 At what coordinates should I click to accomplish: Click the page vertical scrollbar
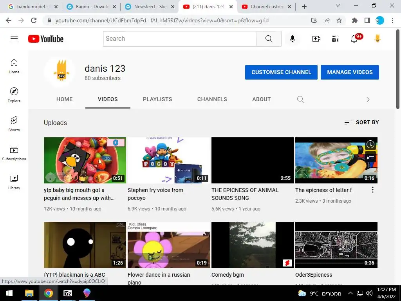coord(398,69)
